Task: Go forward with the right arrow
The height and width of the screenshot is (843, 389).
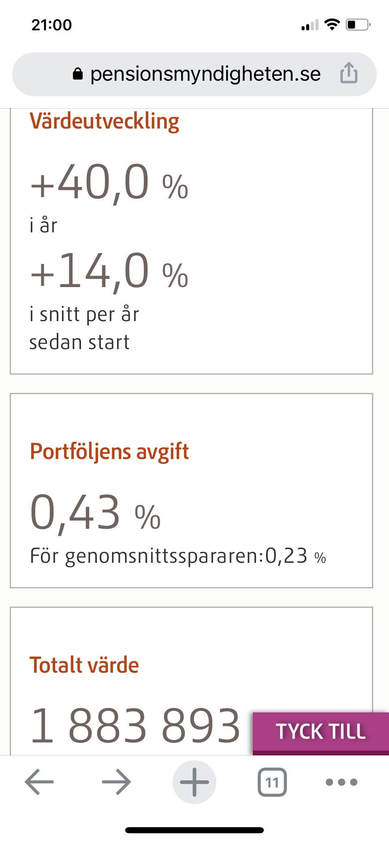Action: pyautogui.click(x=116, y=782)
